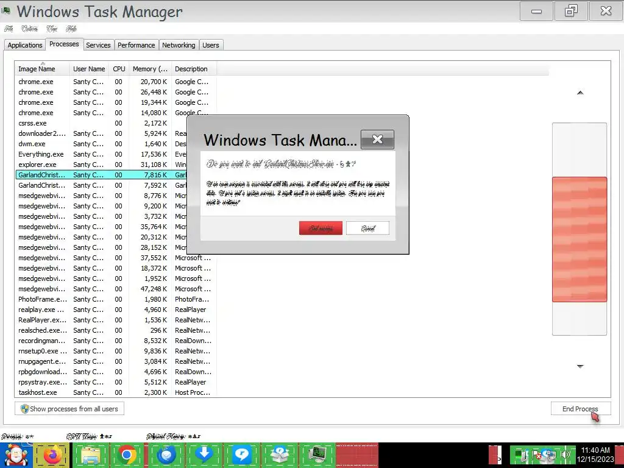624x468 pixels.
Task: Open the Options menu
Action: pyautogui.click(x=29, y=29)
